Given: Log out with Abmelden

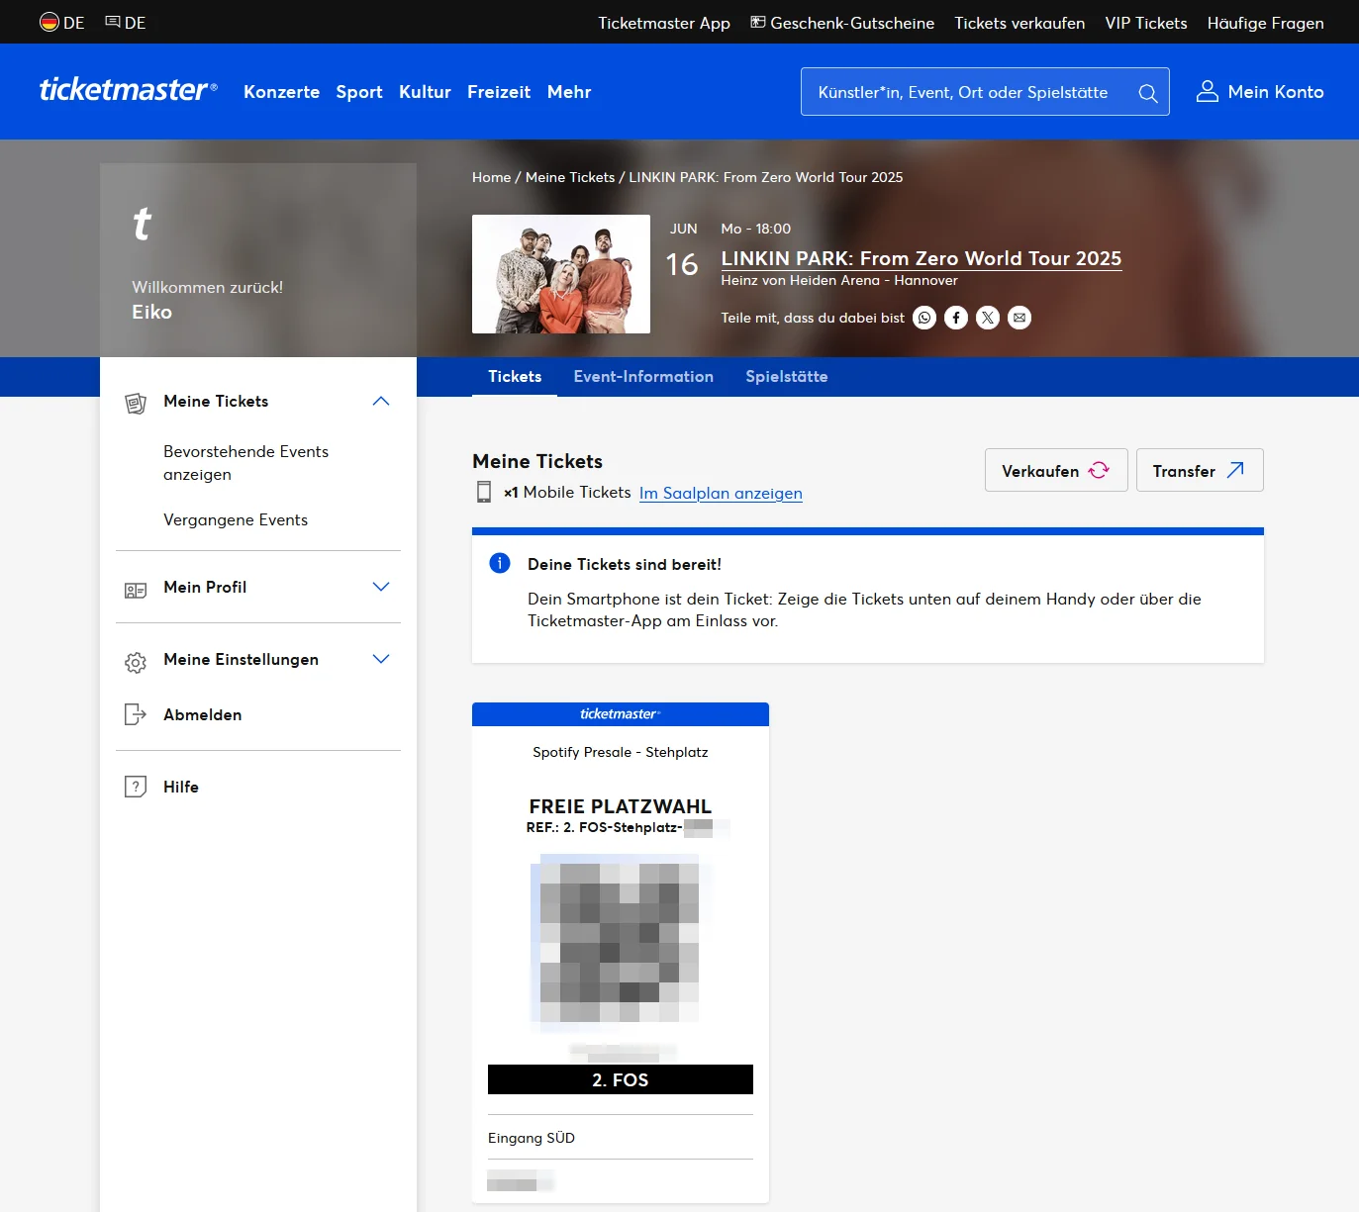Looking at the screenshot, I should click(x=202, y=714).
